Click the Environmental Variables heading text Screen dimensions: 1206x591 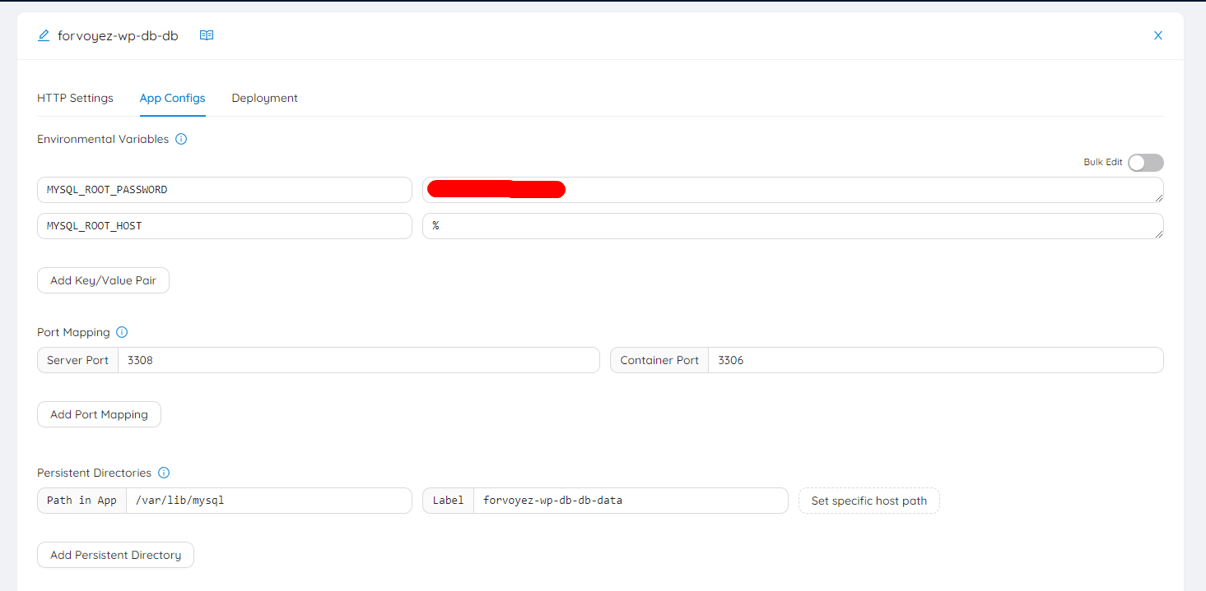pyautogui.click(x=103, y=139)
